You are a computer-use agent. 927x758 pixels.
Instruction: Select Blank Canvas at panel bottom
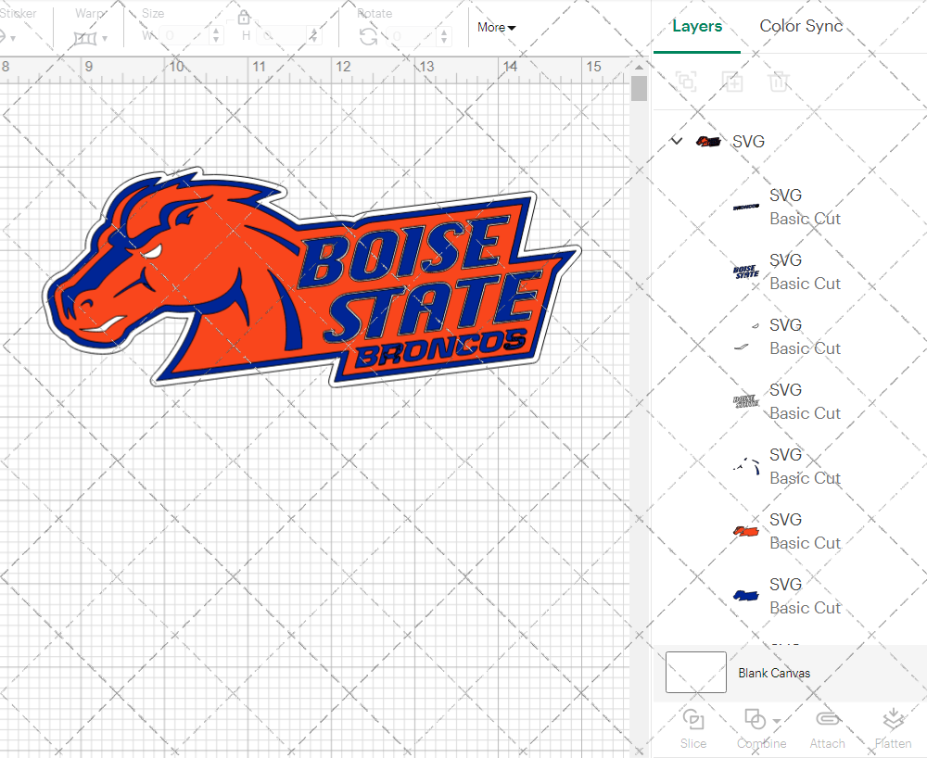(x=774, y=673)
